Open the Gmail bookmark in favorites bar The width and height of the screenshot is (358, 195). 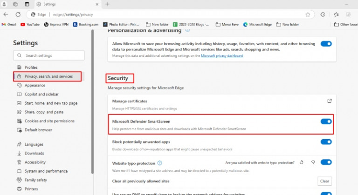pos(8,24)
